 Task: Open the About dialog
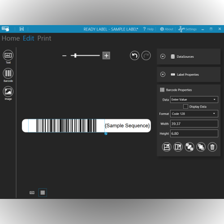167,29
